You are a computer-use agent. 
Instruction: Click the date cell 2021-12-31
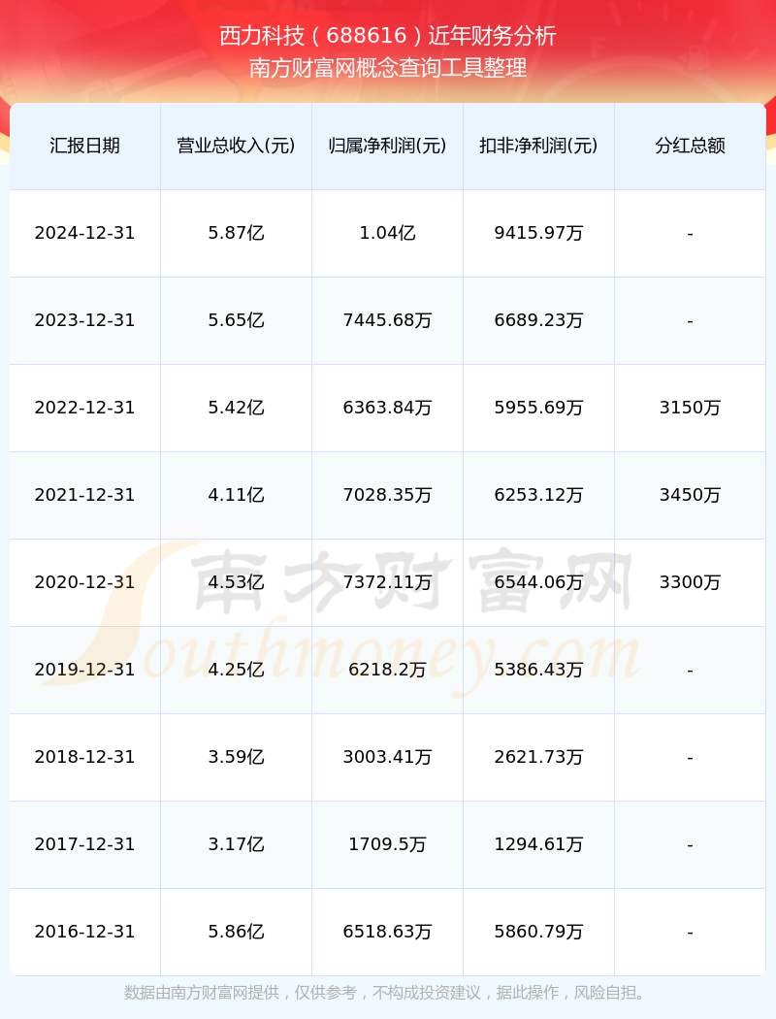[85, 495]
